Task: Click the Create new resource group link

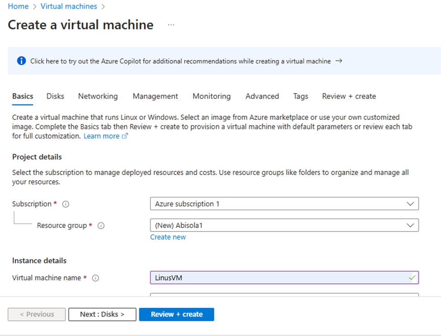Action: pyautogui.click(x=168, y=237)
